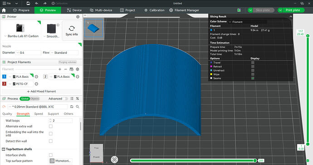
Task: Click the green plate layout icon near Slice plate
Action: click(239, 10)
